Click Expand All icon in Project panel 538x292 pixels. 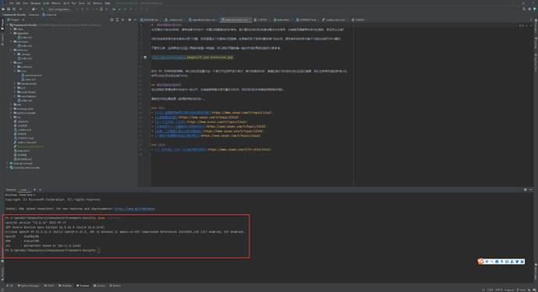click(x=117, y=20)
